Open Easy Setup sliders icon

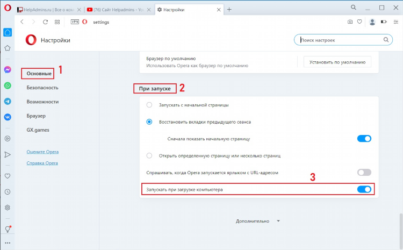point(396,22)
